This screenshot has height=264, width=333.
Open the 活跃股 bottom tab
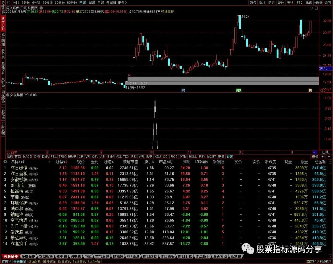click(236, 256)
